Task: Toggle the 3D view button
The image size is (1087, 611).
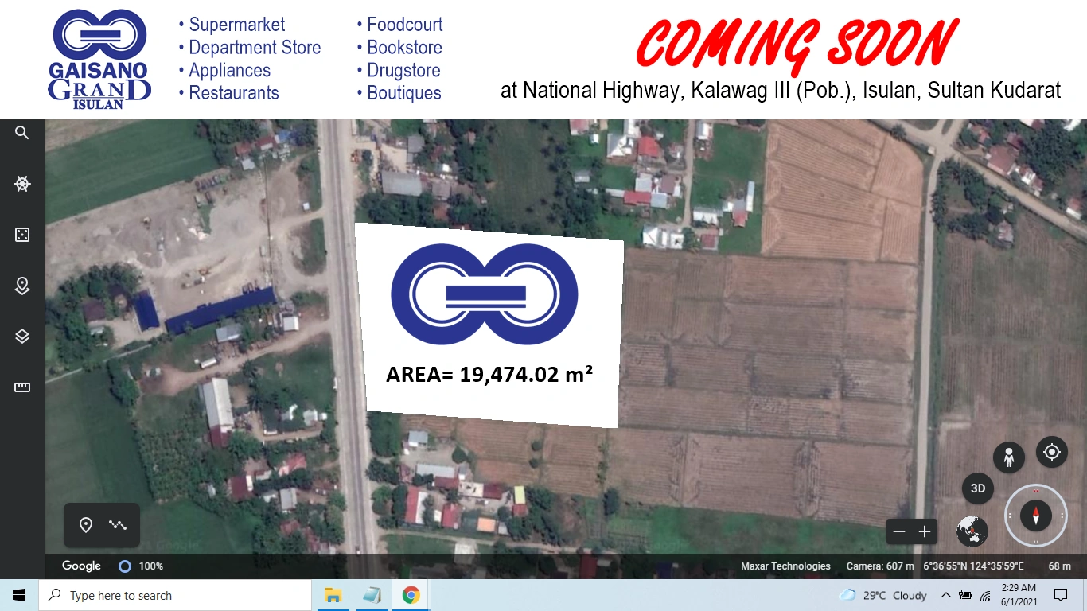Action: point(978,488)
